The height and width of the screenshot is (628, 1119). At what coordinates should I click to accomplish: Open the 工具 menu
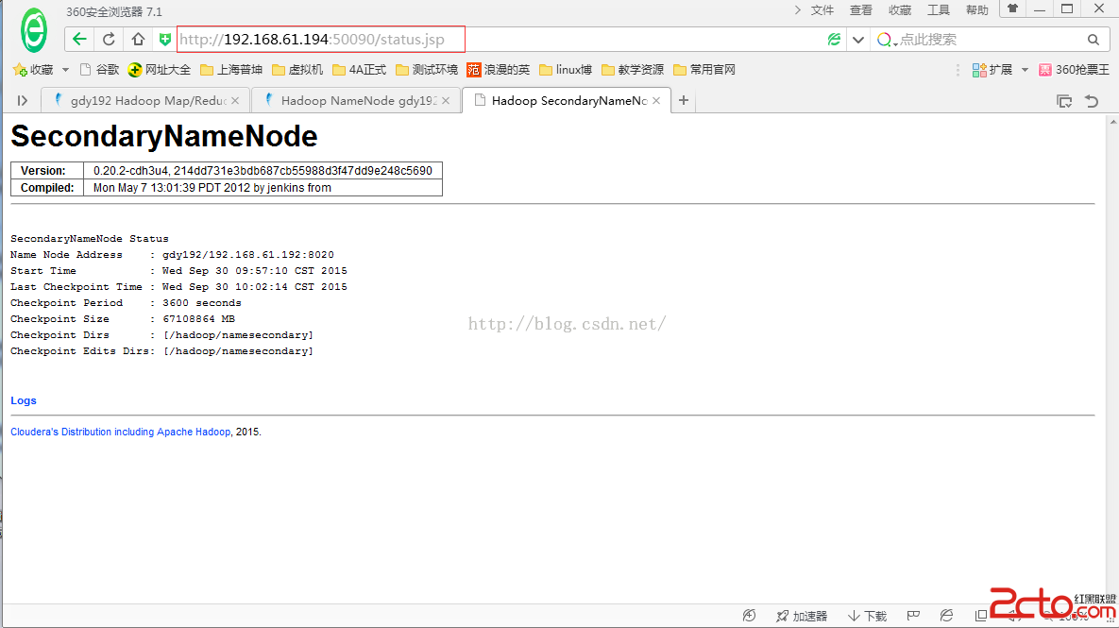click(939, 10)
